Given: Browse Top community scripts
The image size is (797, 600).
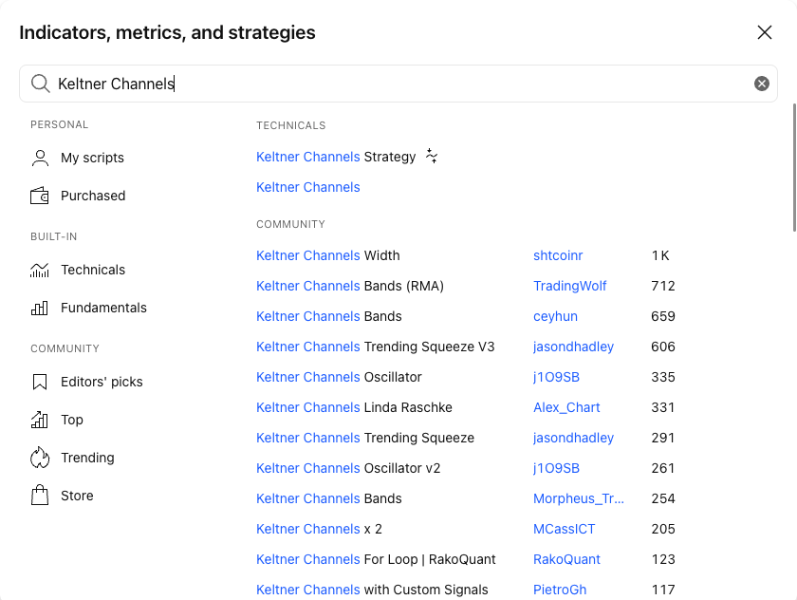Looking at the screenshot, I should [72, 420].
